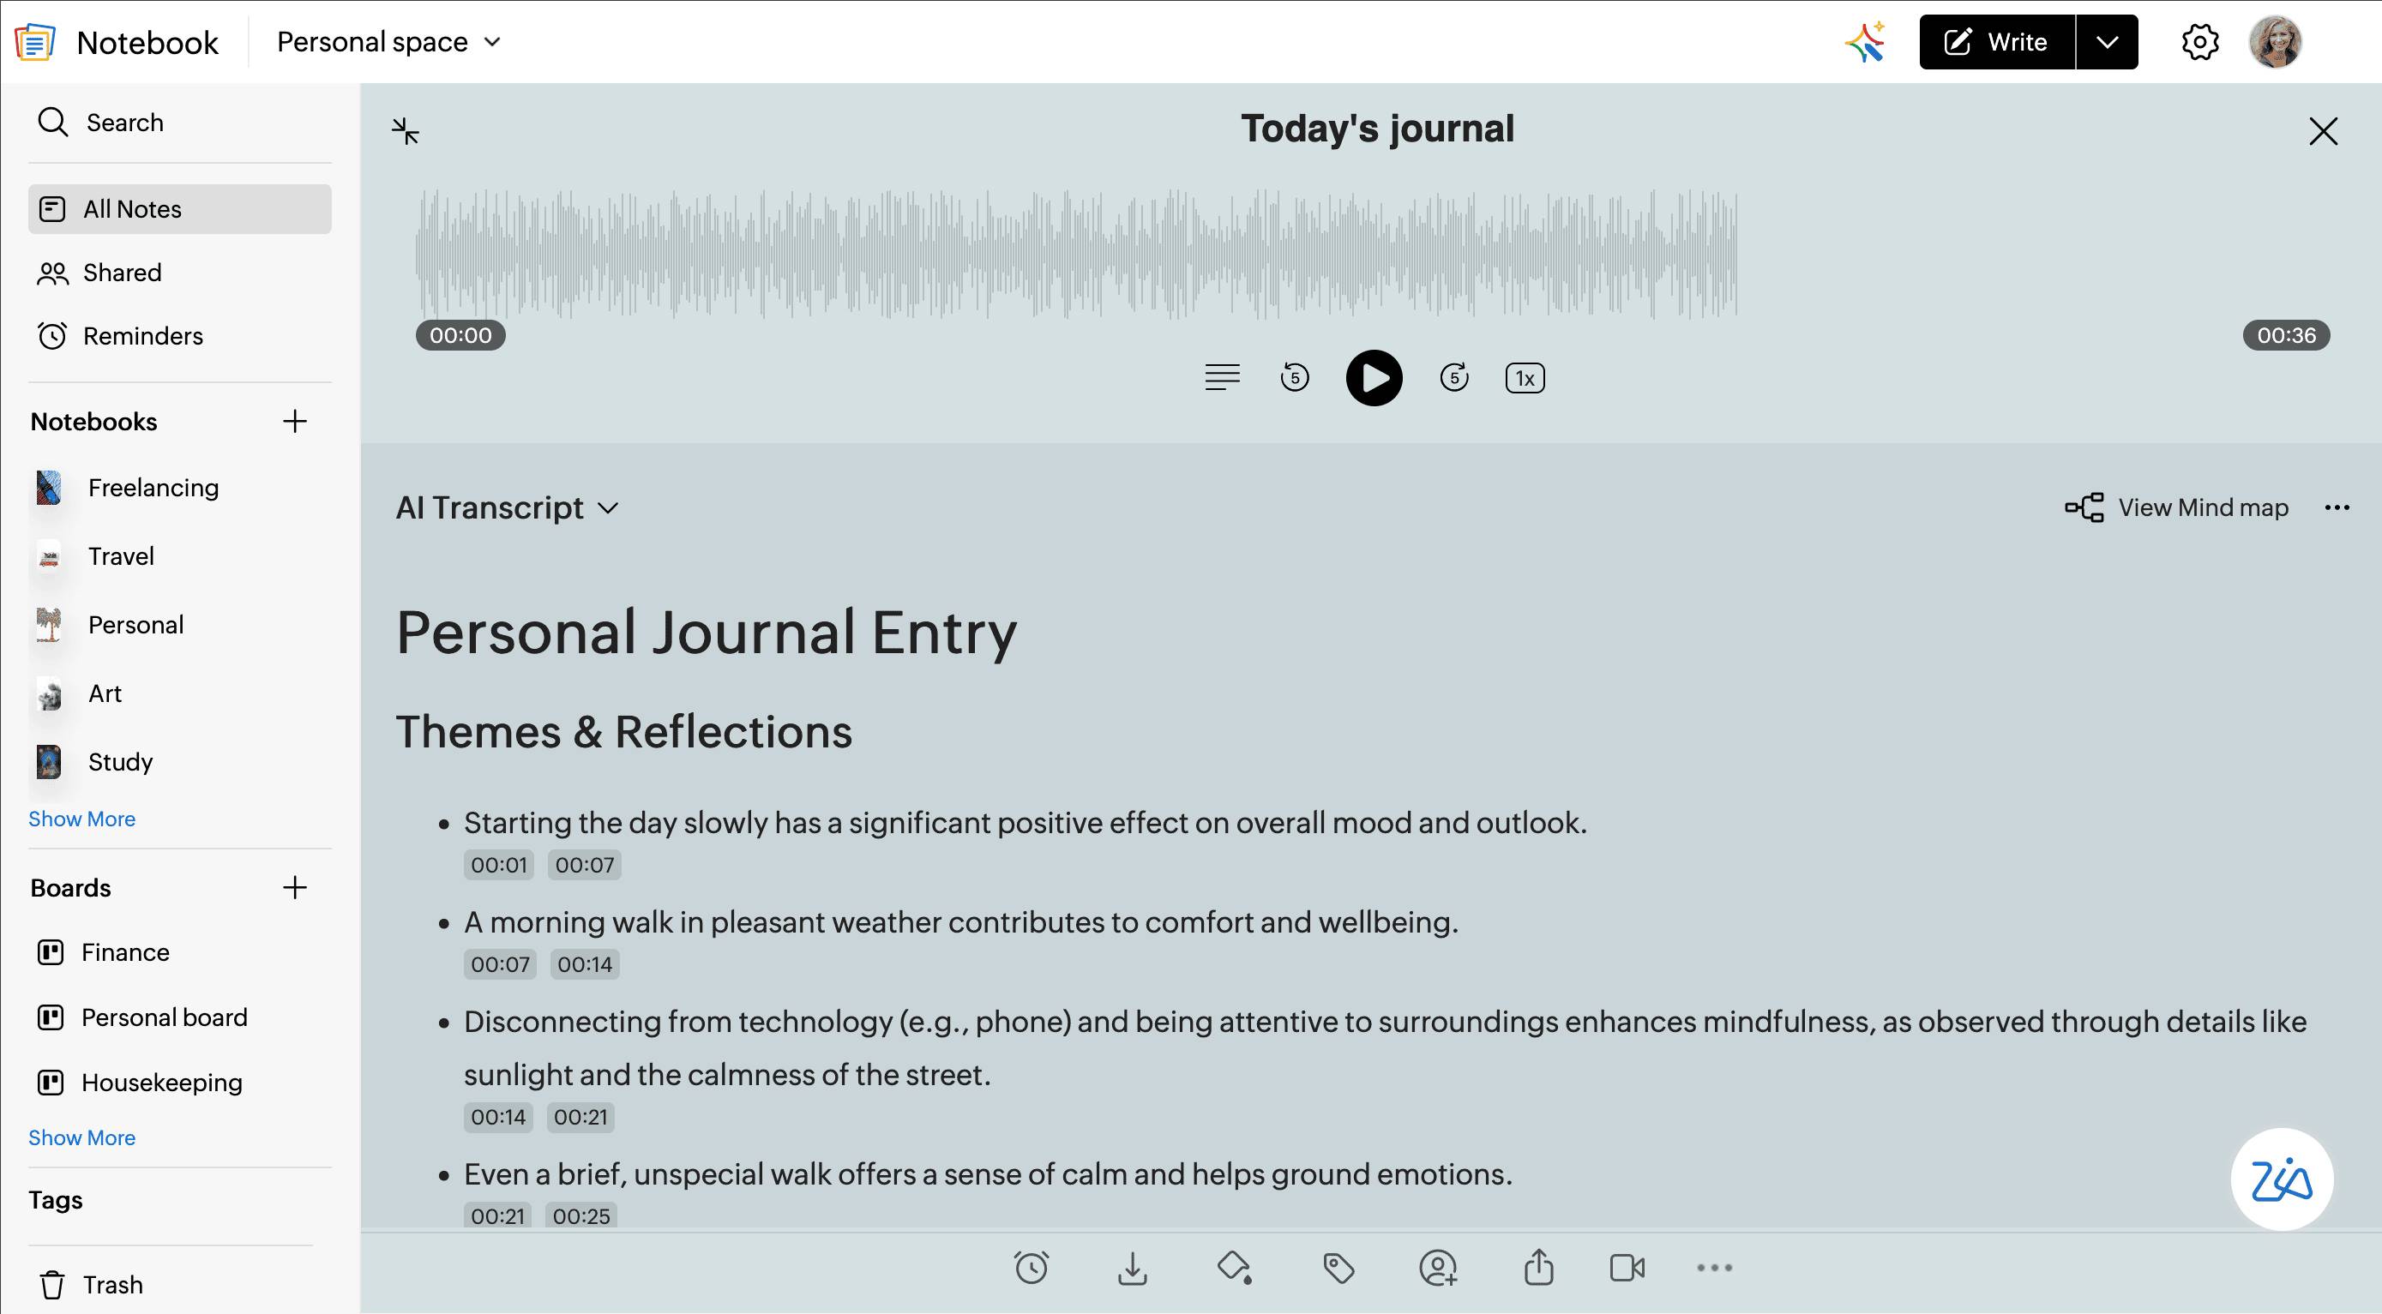The width and height of the screenshot is (2382, 1314).
Task: Open the Shared notes section
Action: (x=122, y=273)
